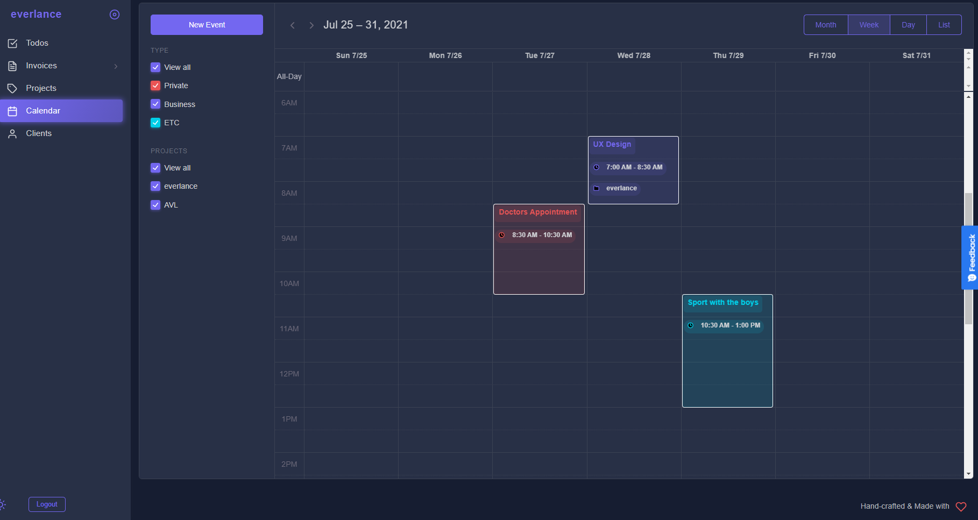Click the circular toggle icon beside everlance logo
Viewport: 978px width, 520px height.
tap(115, 15)
